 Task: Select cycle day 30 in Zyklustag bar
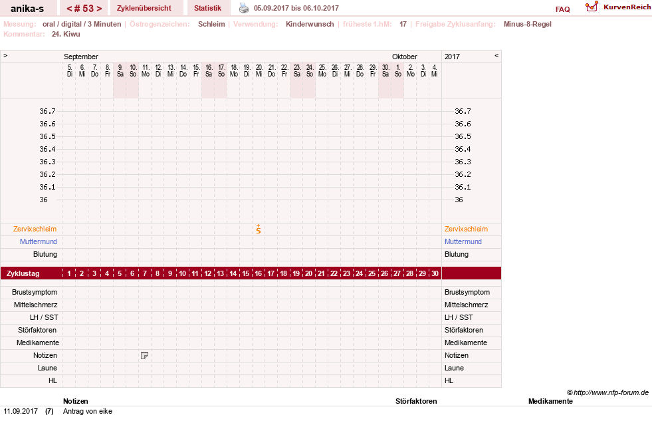[435, 273]
